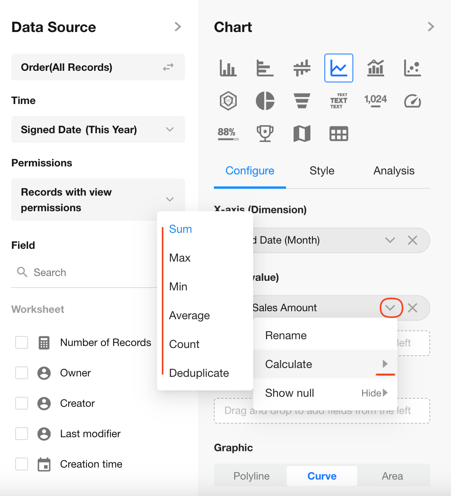Choose Average from the calculate submenu

pos(189,316)
